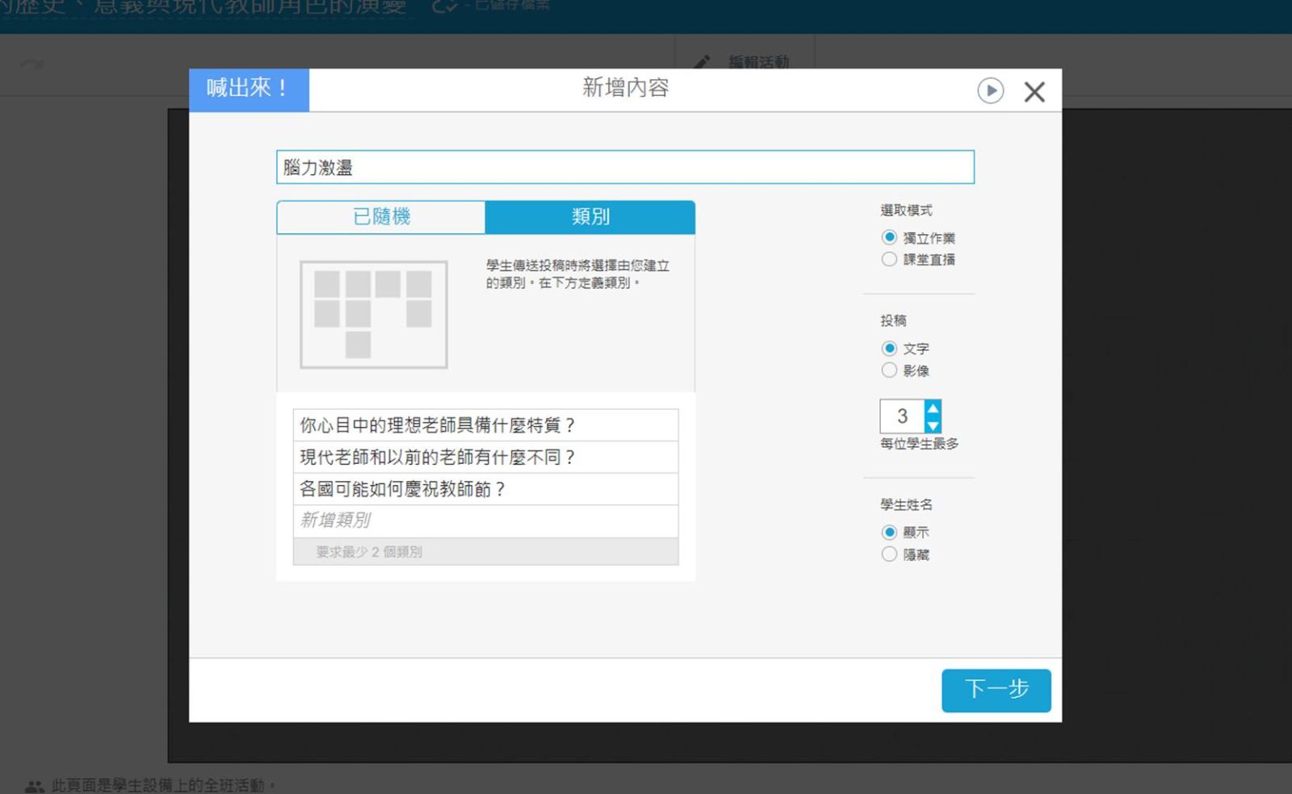Choose 文字 as submission type

point(889,349)
